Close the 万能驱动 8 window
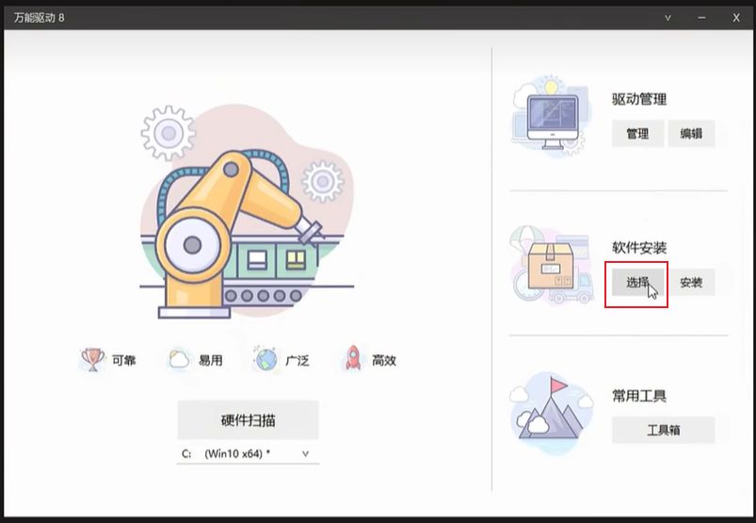 (736, 17)
